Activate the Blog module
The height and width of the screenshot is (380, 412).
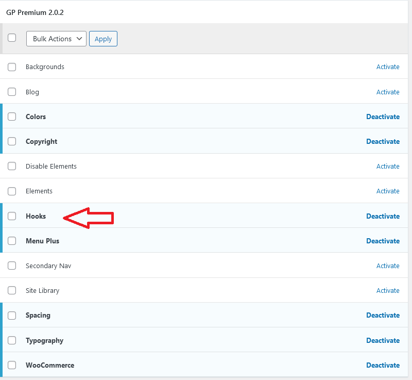[388, 92]
